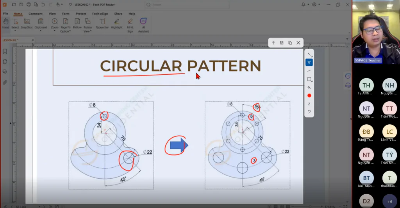
Task: Switch to the Protect ribbon tab
Action: [x=80, y=14]
